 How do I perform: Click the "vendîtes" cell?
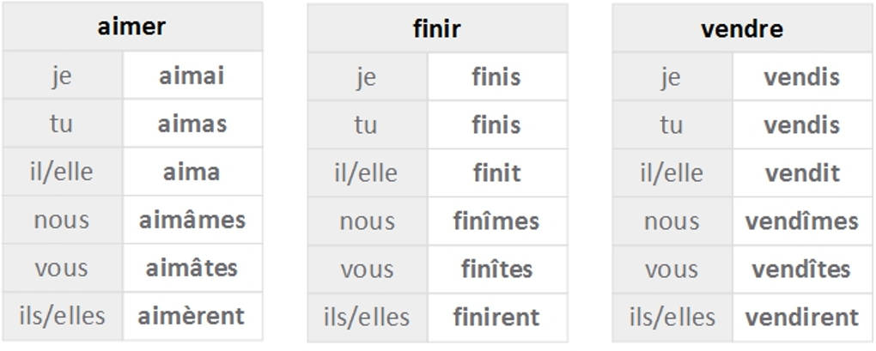[x=801, y=269]
